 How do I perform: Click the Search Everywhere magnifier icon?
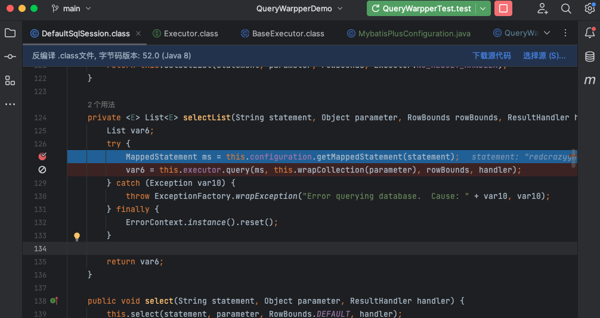(566, 8)
